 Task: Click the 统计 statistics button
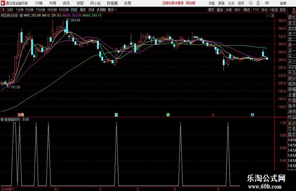tap(237, 10)
